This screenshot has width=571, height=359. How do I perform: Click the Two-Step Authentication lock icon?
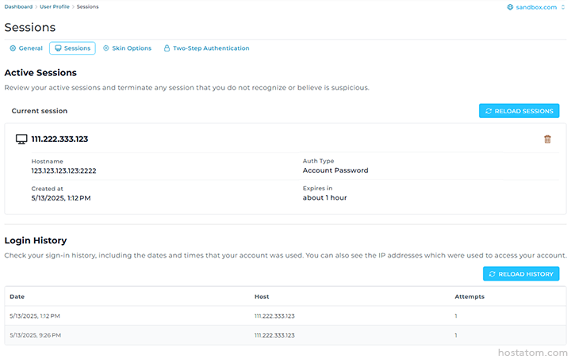click(x=167, y=48)
